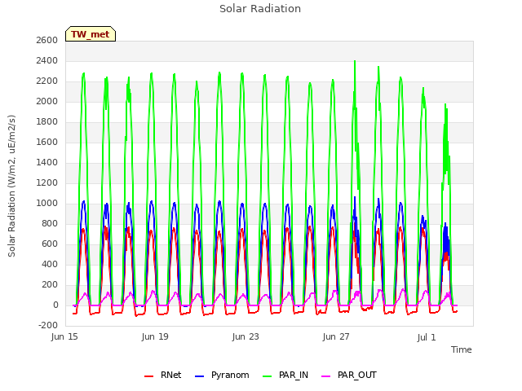522x391 pixels.
Task: Click the Jul 1 x-axis tick label
Action: (x=427, y=337)
